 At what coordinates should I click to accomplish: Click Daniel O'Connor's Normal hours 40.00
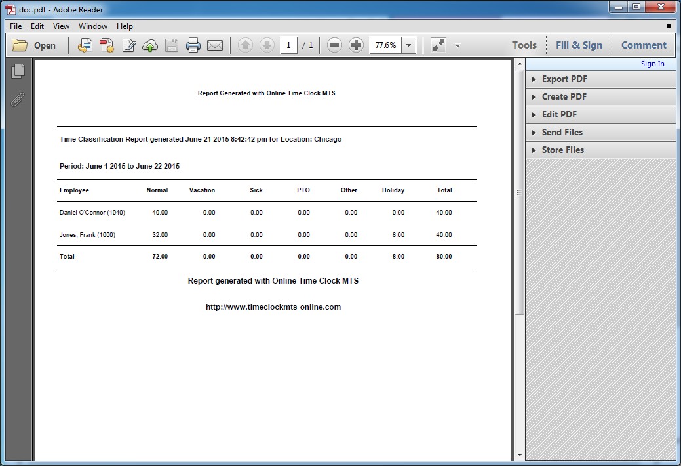[x=160, y=213]
